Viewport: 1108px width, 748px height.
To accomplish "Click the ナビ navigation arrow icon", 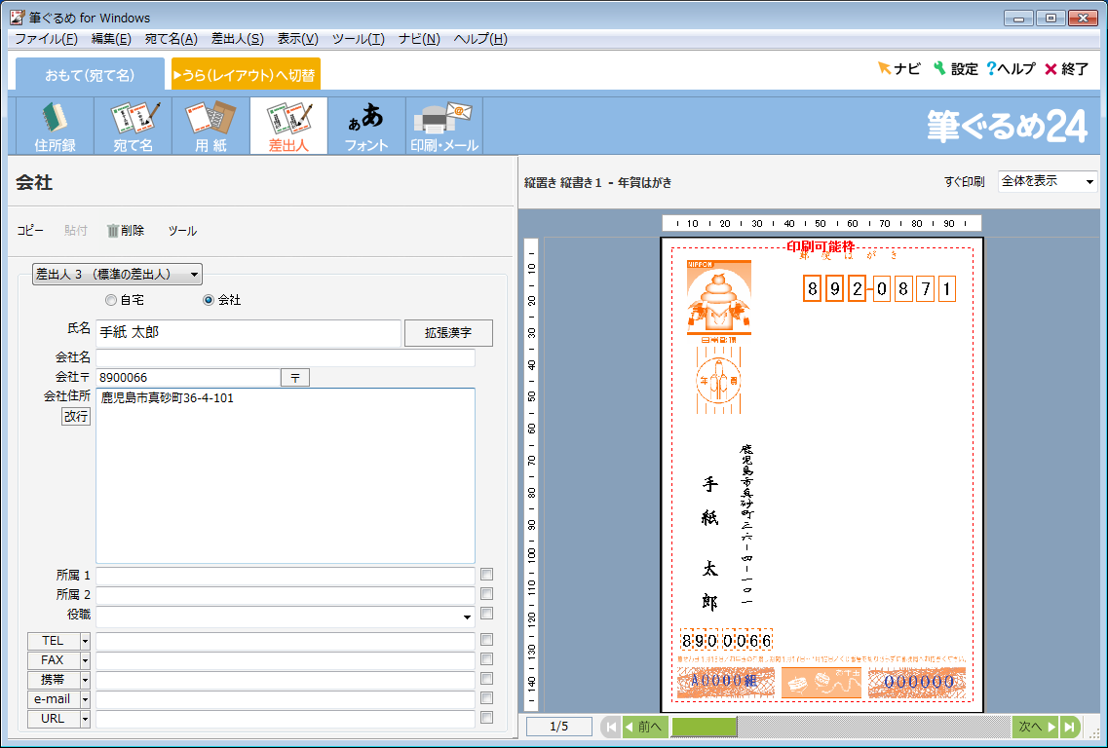I will 898,68.
